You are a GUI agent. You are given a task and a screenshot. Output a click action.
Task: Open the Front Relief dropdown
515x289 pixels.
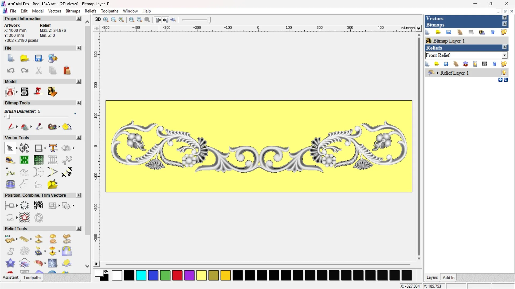[x=504, y=55]
